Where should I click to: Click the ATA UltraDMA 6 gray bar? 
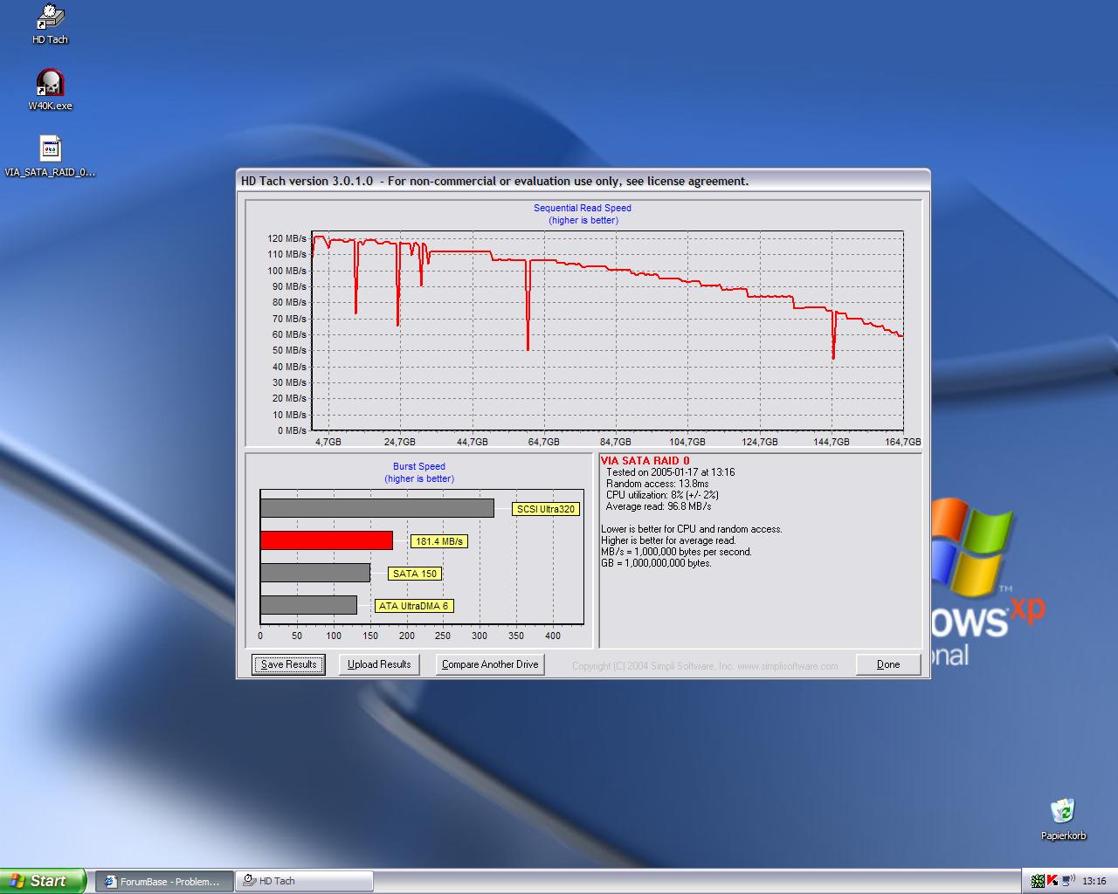coord(309,605)
